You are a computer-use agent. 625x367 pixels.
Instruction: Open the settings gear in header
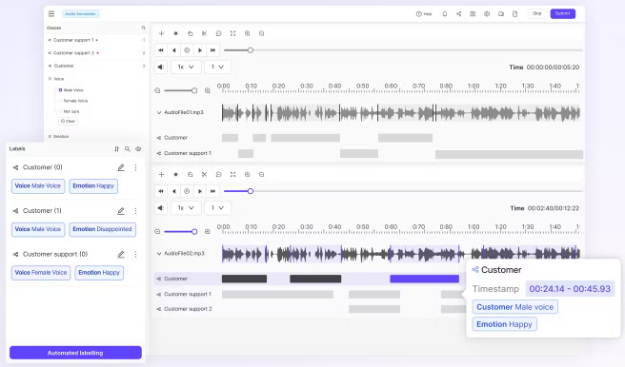[487, 14]
